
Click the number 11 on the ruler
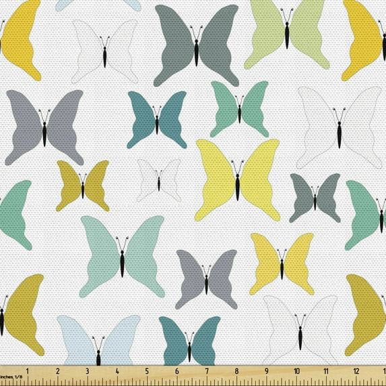(326, 371)
